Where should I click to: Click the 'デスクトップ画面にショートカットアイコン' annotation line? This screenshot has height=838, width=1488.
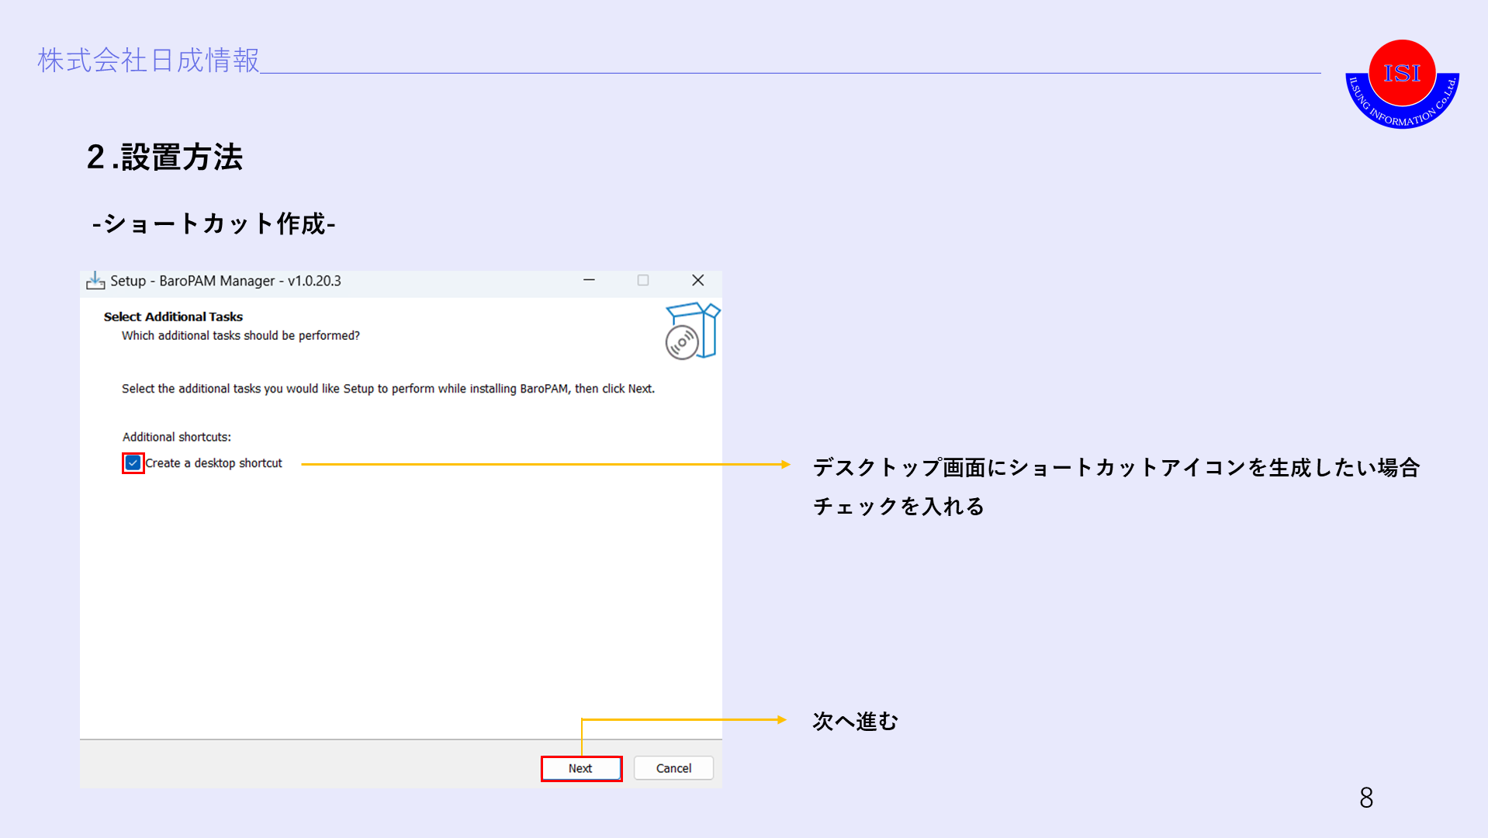point(1116,467)
